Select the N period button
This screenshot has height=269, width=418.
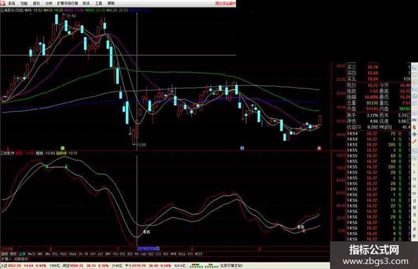(414, 222)
